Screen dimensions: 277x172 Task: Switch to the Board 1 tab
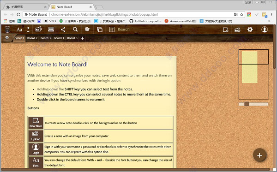click(19, 38)
